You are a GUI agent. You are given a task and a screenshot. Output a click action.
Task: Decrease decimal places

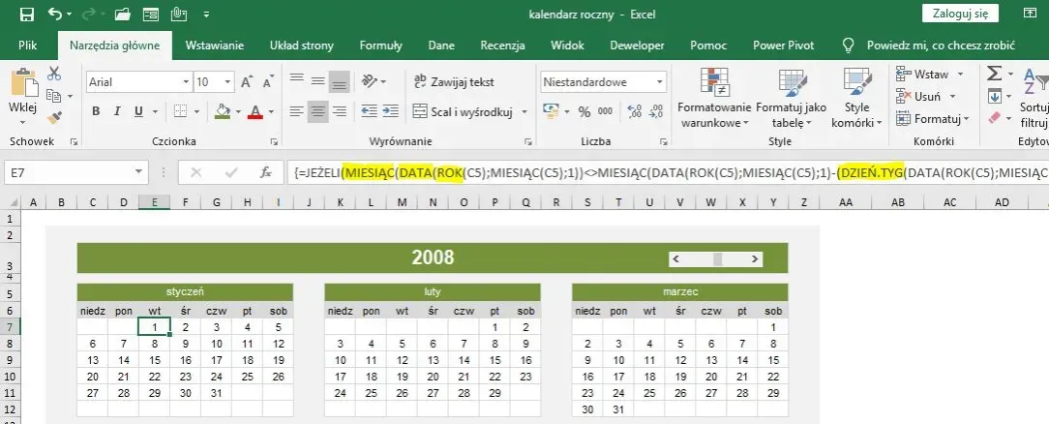(656, 111)
